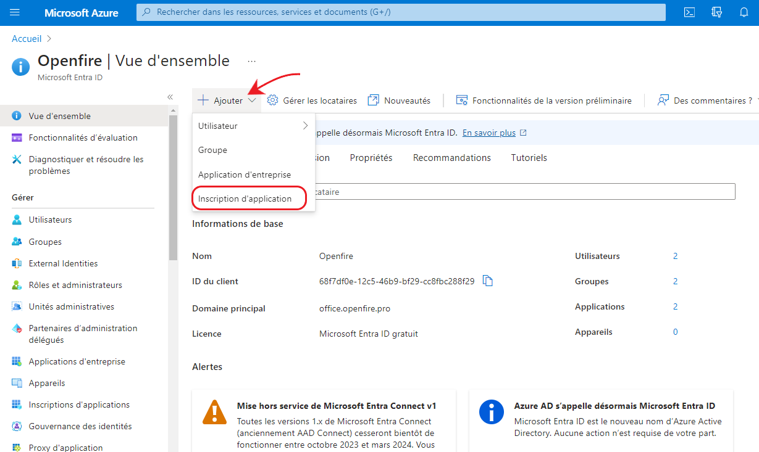Open Appareils count link showing 0
The image size is (759, 452).
tap(675, 332)
